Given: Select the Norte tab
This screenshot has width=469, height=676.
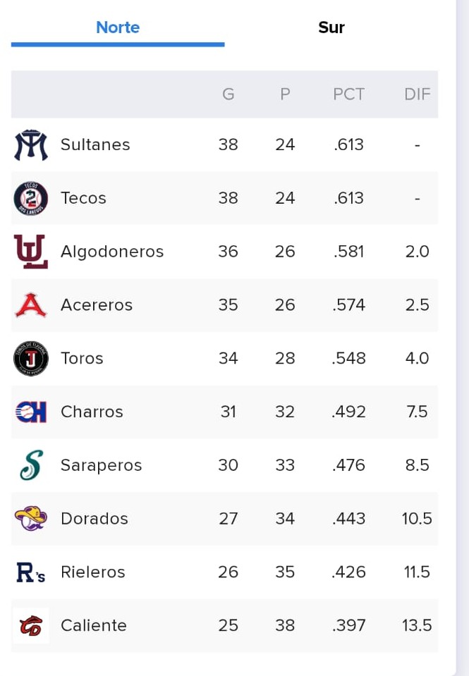Looking at the screenshot, I should pos(118,27).
